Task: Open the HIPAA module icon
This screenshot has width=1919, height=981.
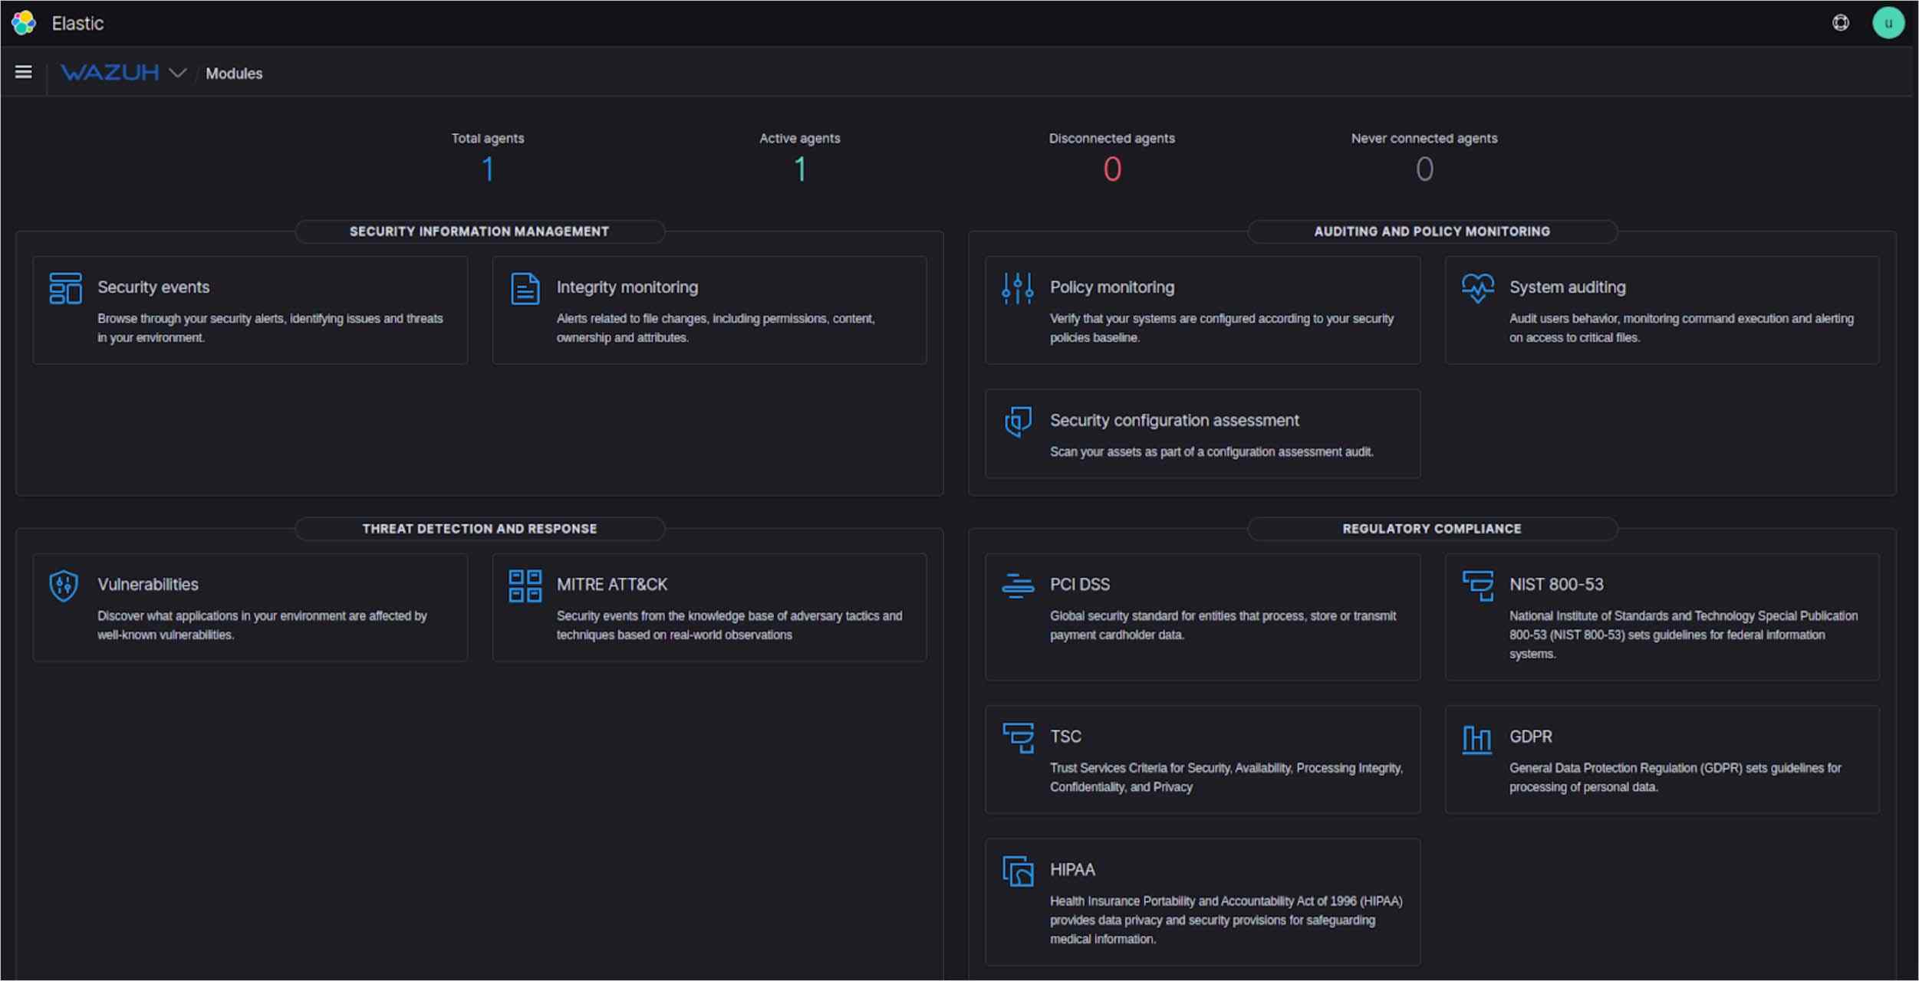Action: click(x=1017, y=871)
